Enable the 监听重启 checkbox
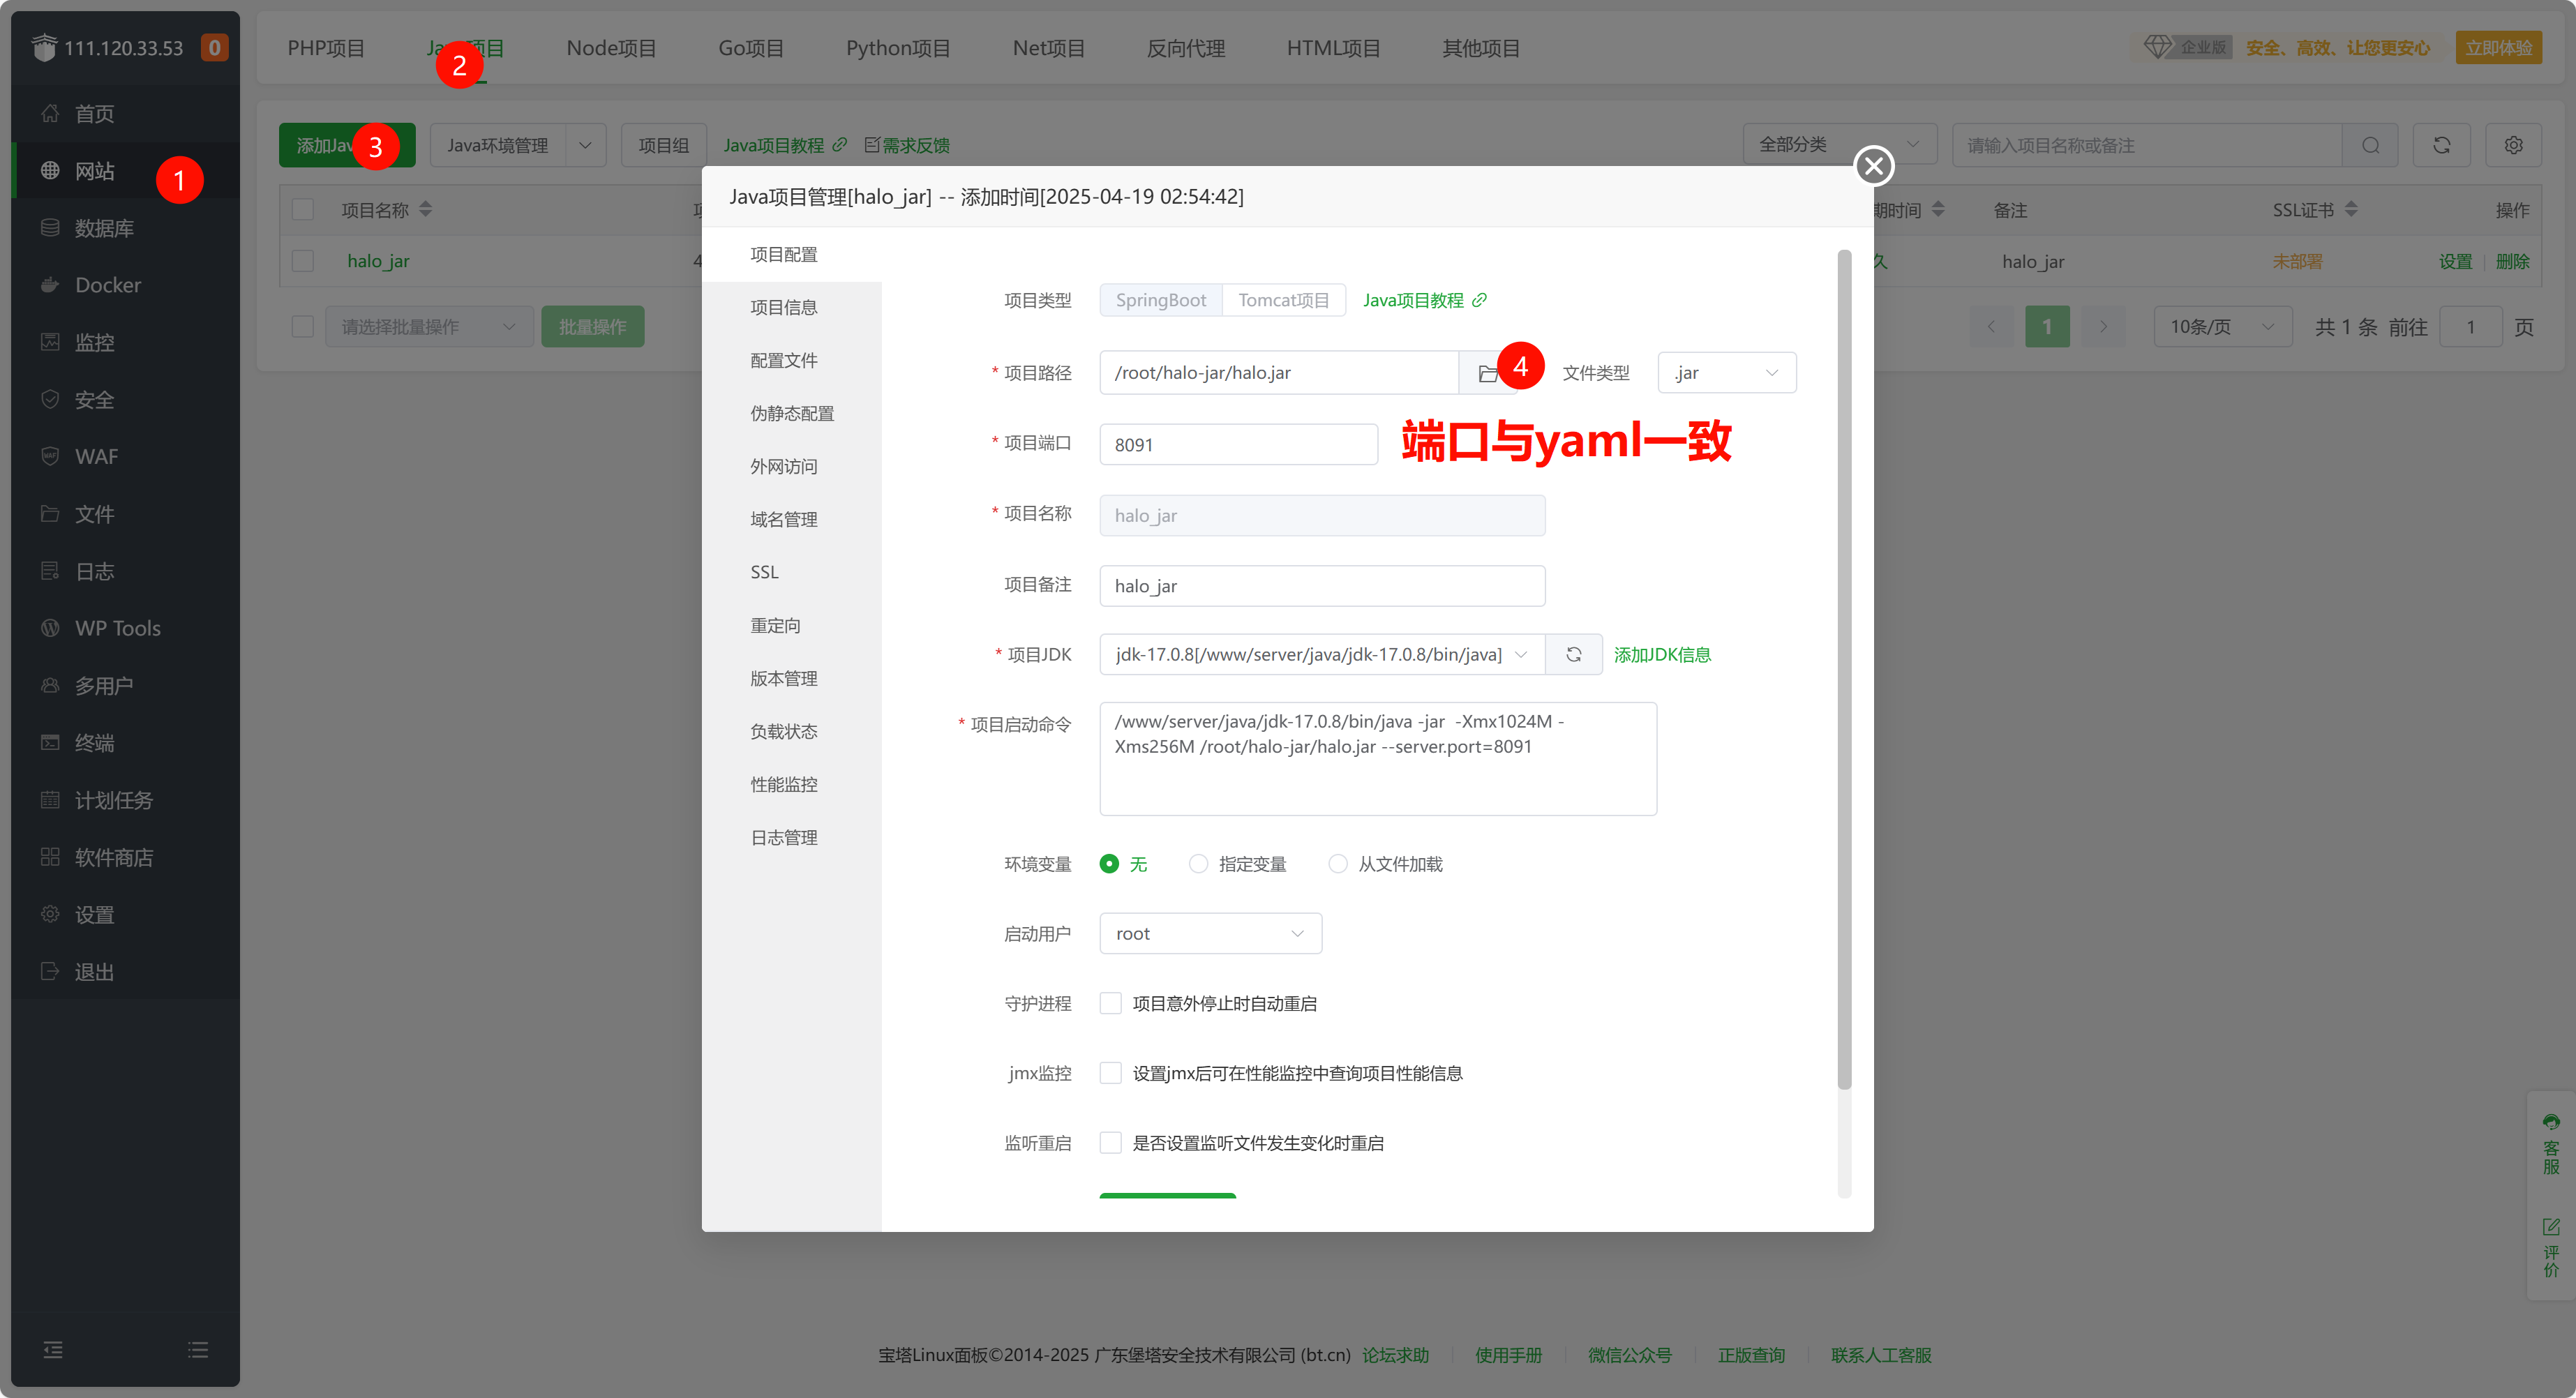 coord(1110,1143)
